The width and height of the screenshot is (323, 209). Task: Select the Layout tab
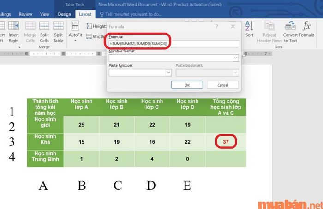click(85, 14)
